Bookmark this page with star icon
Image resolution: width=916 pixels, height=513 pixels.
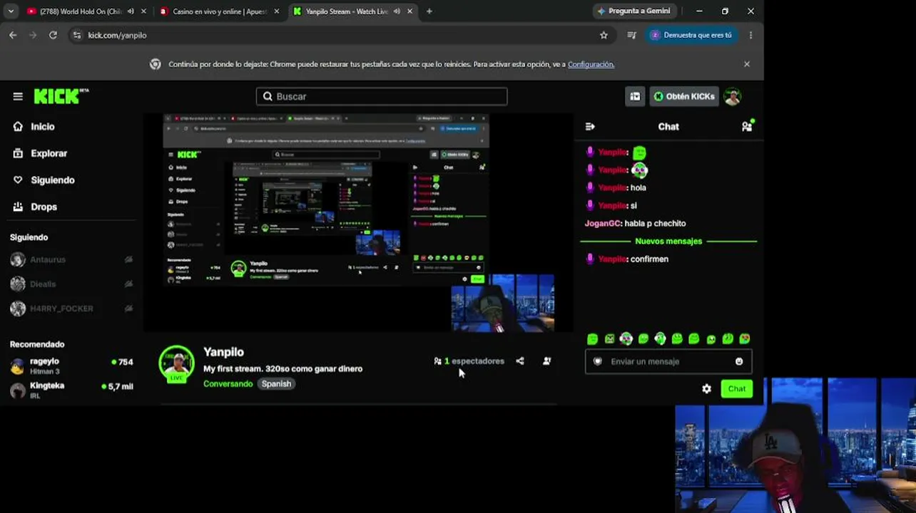604,35
